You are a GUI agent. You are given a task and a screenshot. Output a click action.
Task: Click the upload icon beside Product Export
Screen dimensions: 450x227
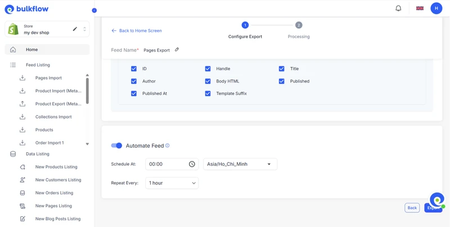[x=22, y=104]
